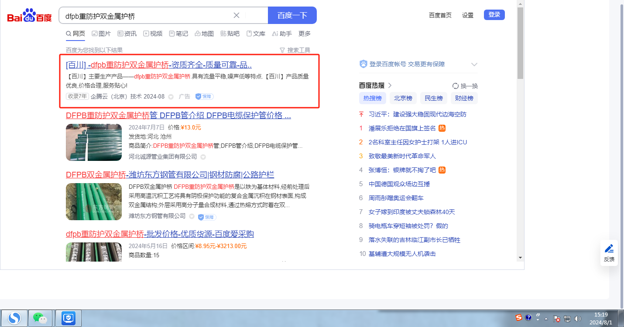Clear the search box with the X icon
This screenshot has width=624, height=327.
(x=237, y=15)
